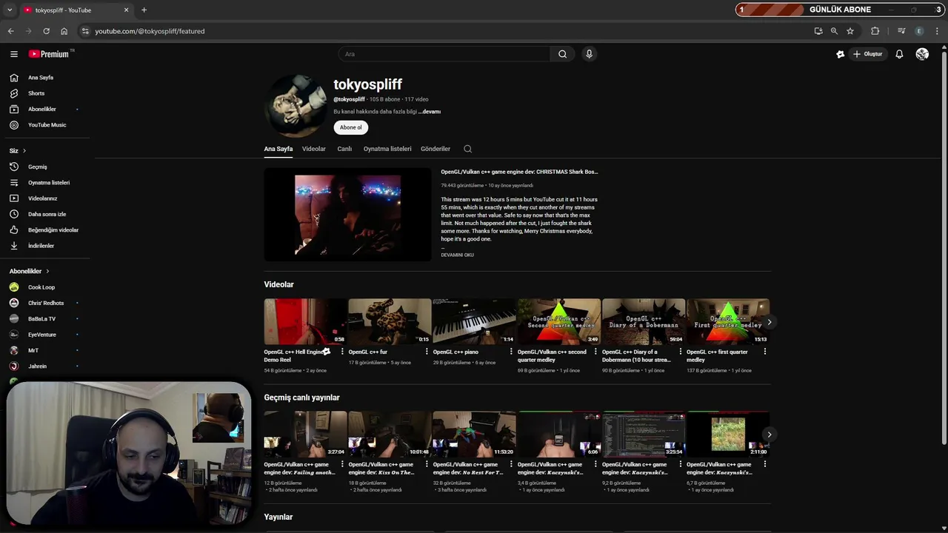948x533 pixels.
Task: Click DEVAMINI OKU read more link
Action: (x=457, y=255)
